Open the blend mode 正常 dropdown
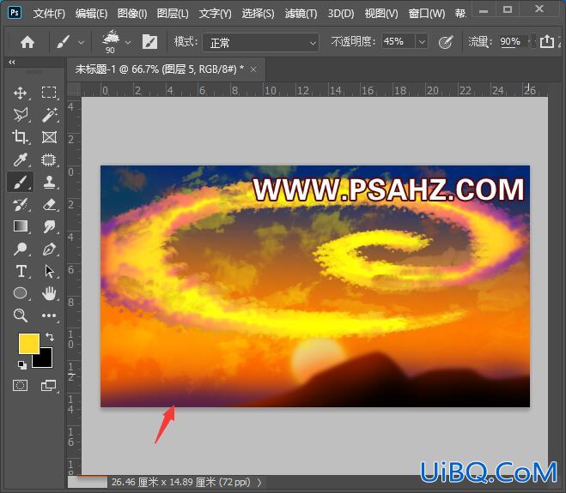This screenshot has height=493, width=566. pyautogui.click(x=260, y=43)
